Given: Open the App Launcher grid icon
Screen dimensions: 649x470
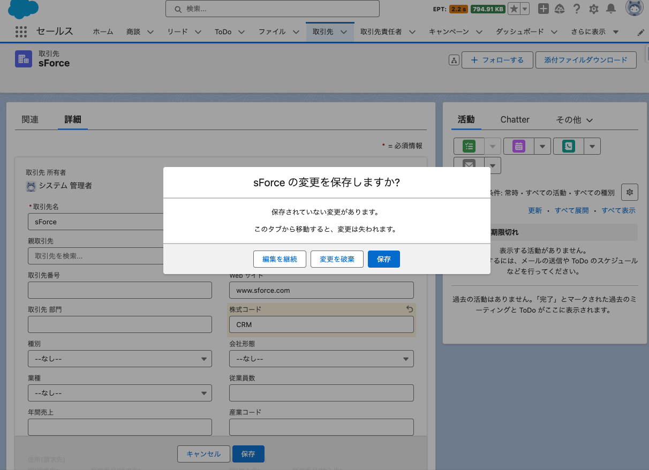Looking at the screenshot, I should (21, 32).
